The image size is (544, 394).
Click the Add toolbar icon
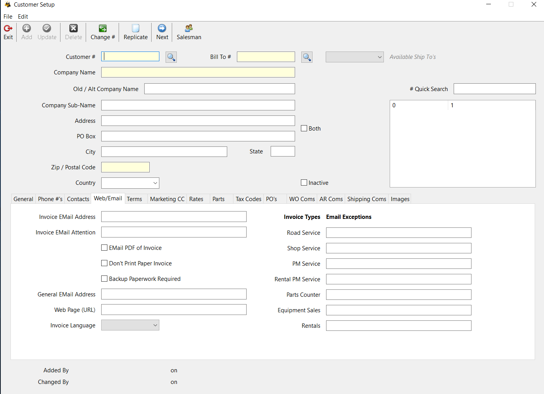27,28
